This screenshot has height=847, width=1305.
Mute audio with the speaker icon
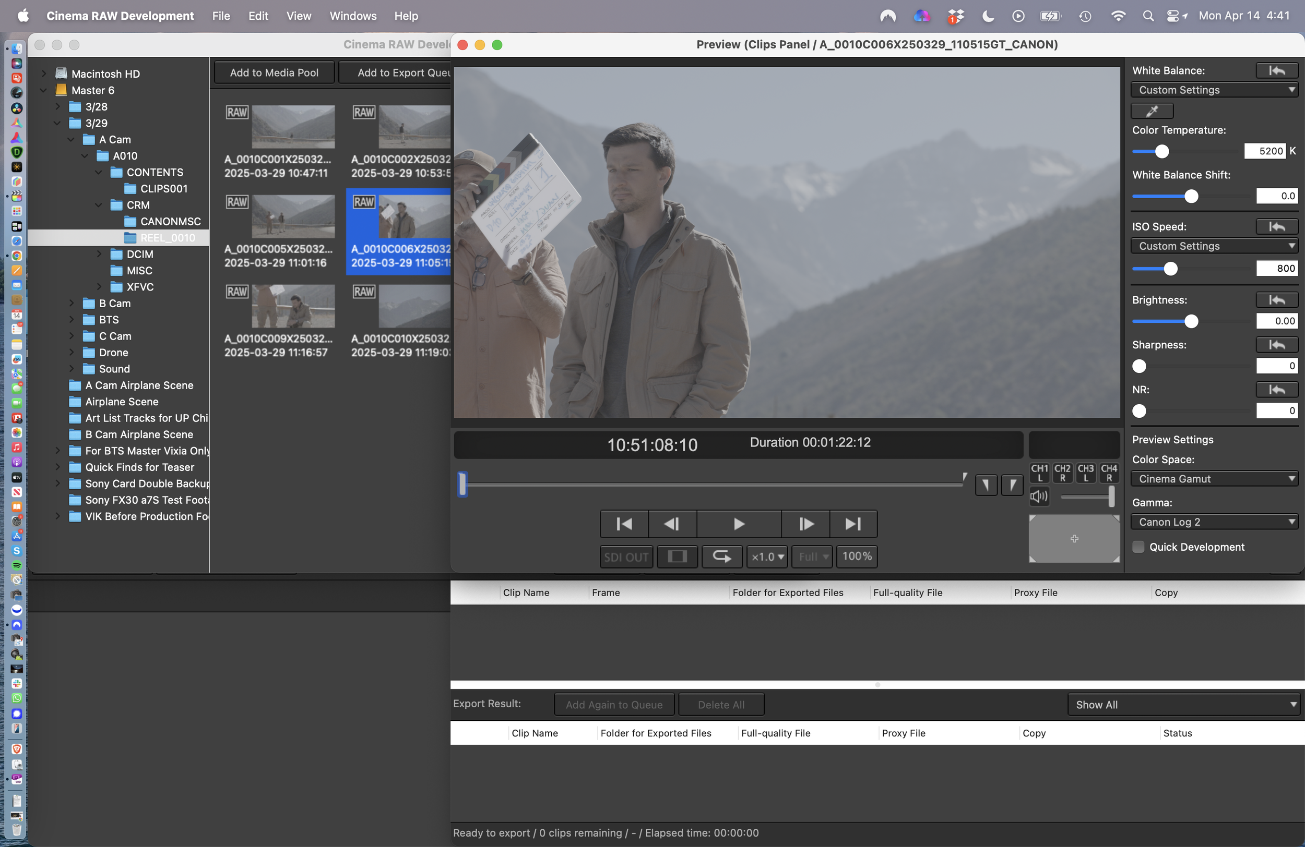(1038, 497)
